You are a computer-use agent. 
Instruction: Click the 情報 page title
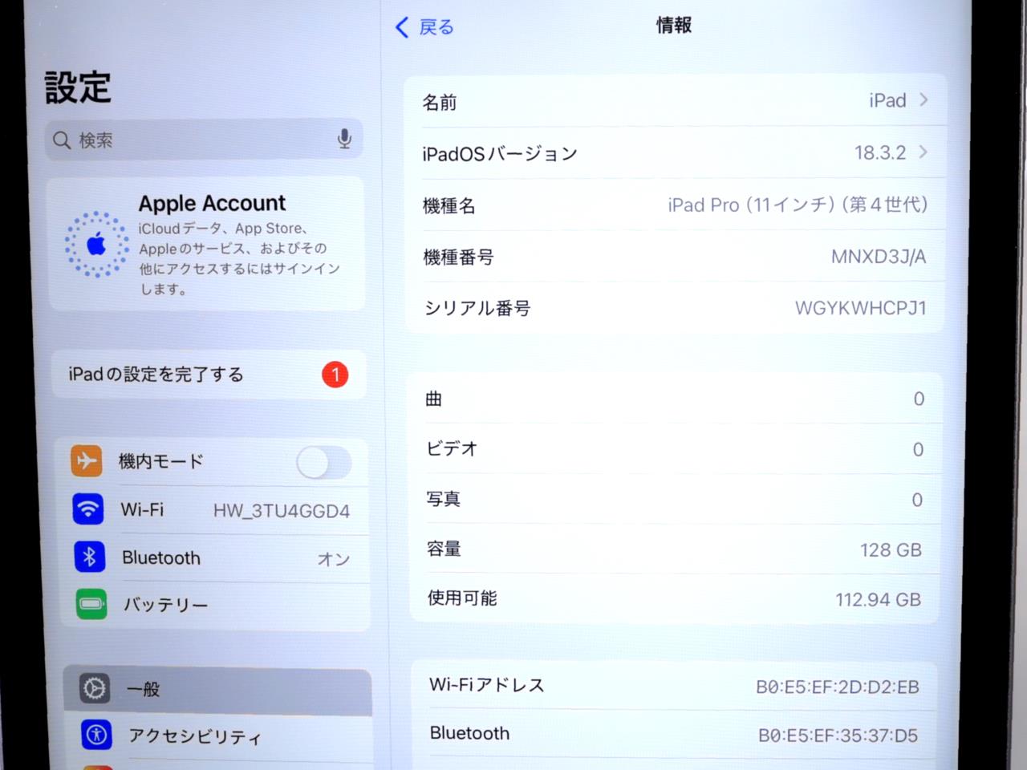[x=674, y=26]
